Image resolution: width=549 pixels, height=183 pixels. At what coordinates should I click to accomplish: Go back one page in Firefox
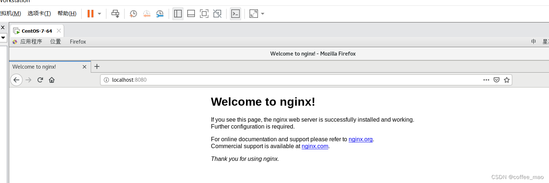[16, 80]
